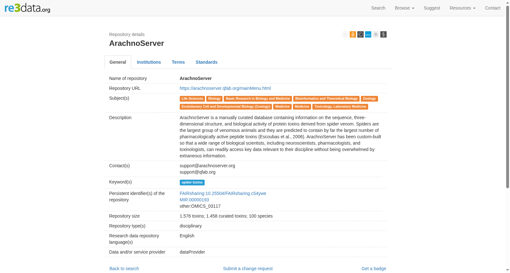The image size is (510, 273).
Task: Open the FAIRsharing identifier link
Action: (x=223, y=193)
